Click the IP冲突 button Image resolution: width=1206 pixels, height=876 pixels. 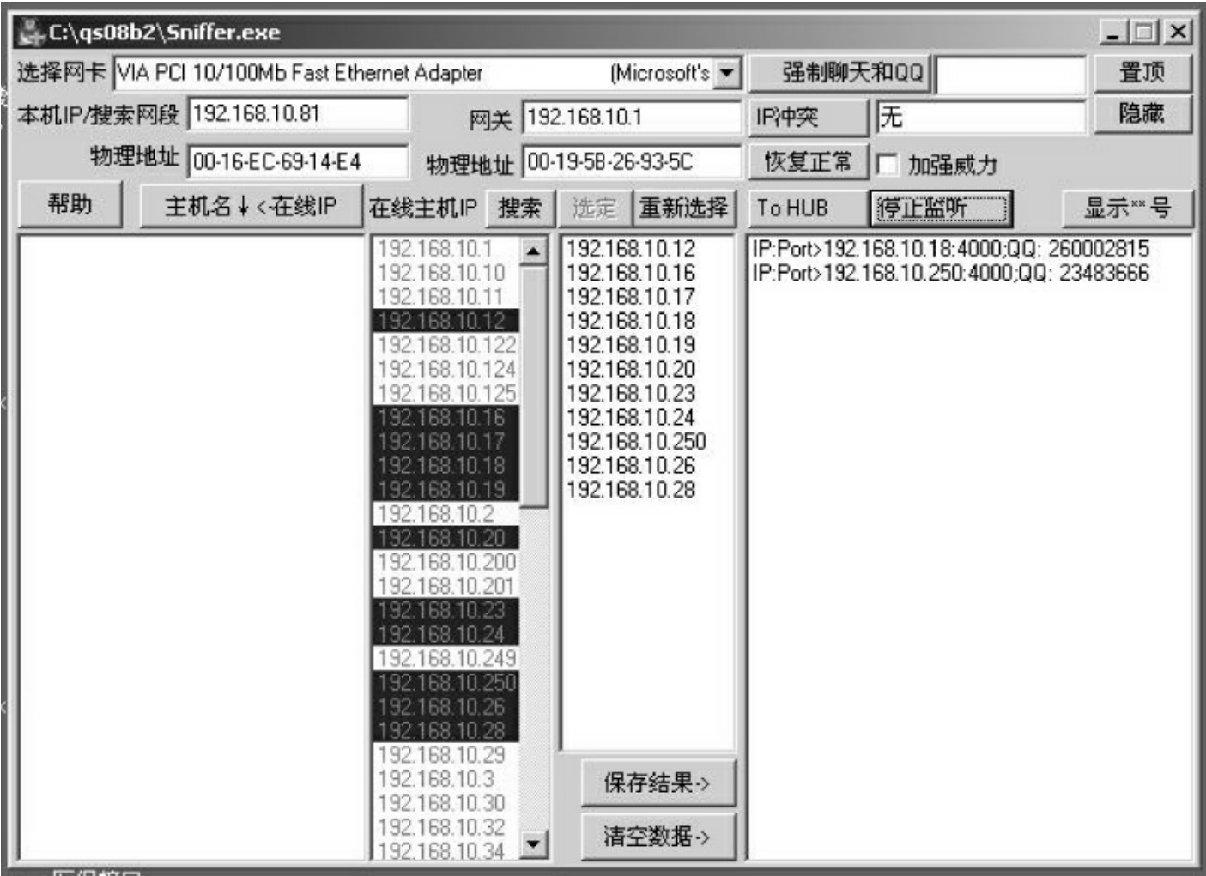coord(808,118)
